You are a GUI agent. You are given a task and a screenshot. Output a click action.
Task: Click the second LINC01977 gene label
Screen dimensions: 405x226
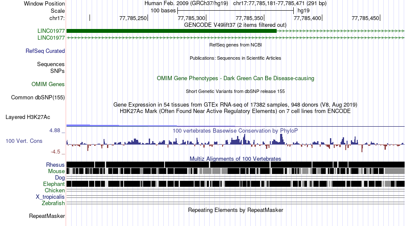tap(51, 38)
